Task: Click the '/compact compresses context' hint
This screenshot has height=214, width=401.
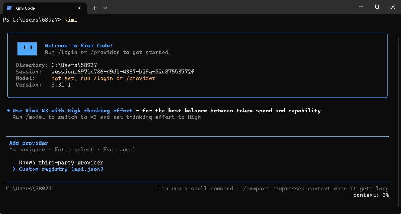Action: [316, 189]
